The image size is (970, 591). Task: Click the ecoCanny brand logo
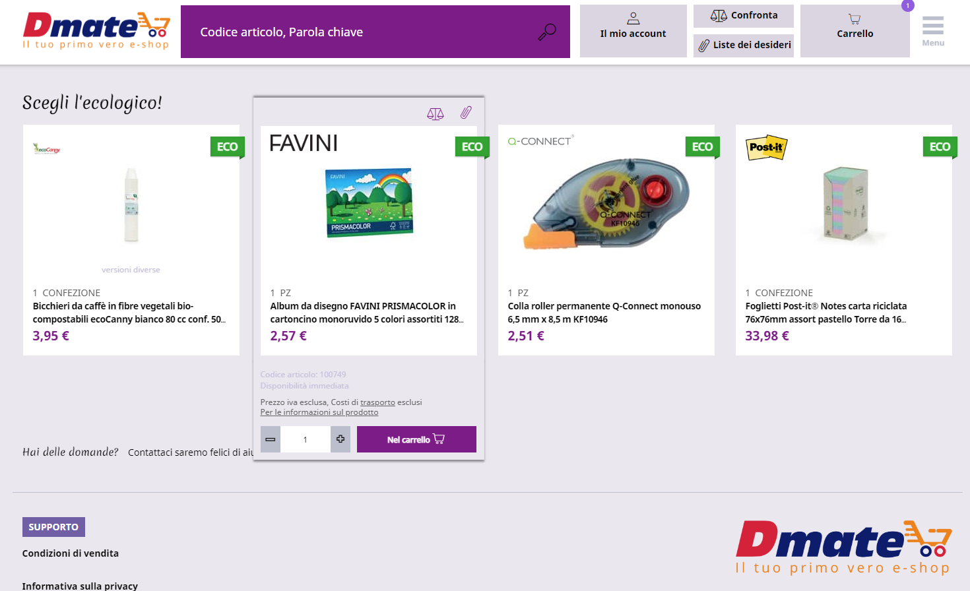47,148
